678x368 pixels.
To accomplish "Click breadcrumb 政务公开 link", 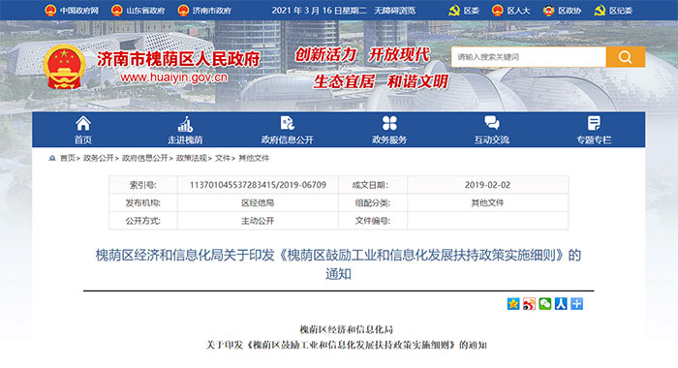I will pyautogui.click(x=98, y=158).
